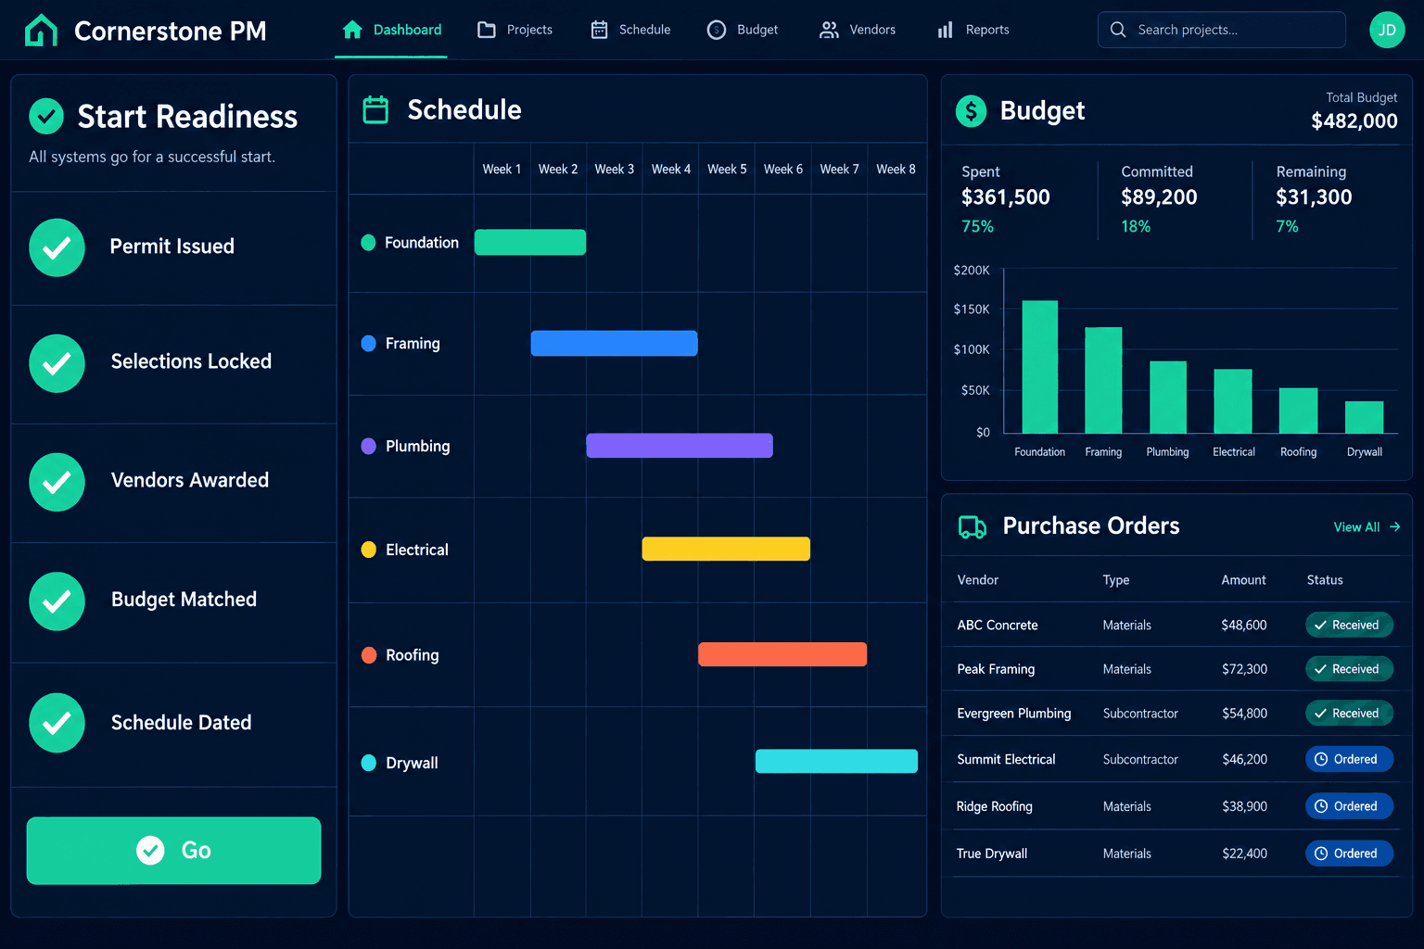
Task: Click the check icon in Evergreen Plumbing status
Action: (1320, 714)
